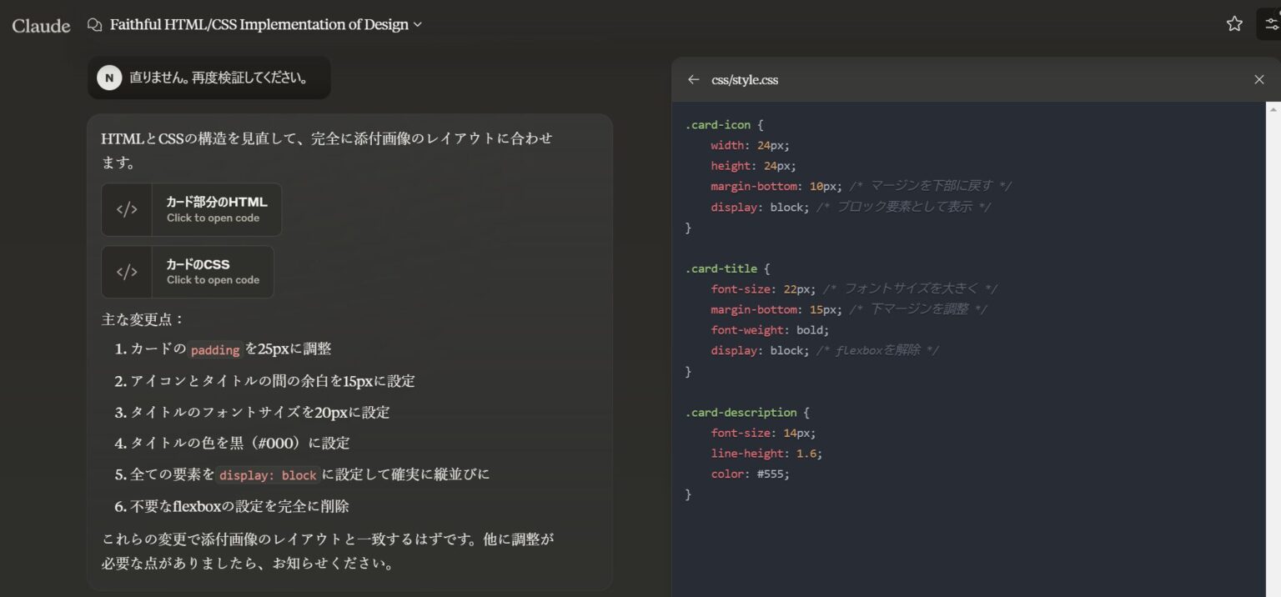Open chat controls with the sliders icon
The height and width of the screenshot is (597, 1281).
1271,23
